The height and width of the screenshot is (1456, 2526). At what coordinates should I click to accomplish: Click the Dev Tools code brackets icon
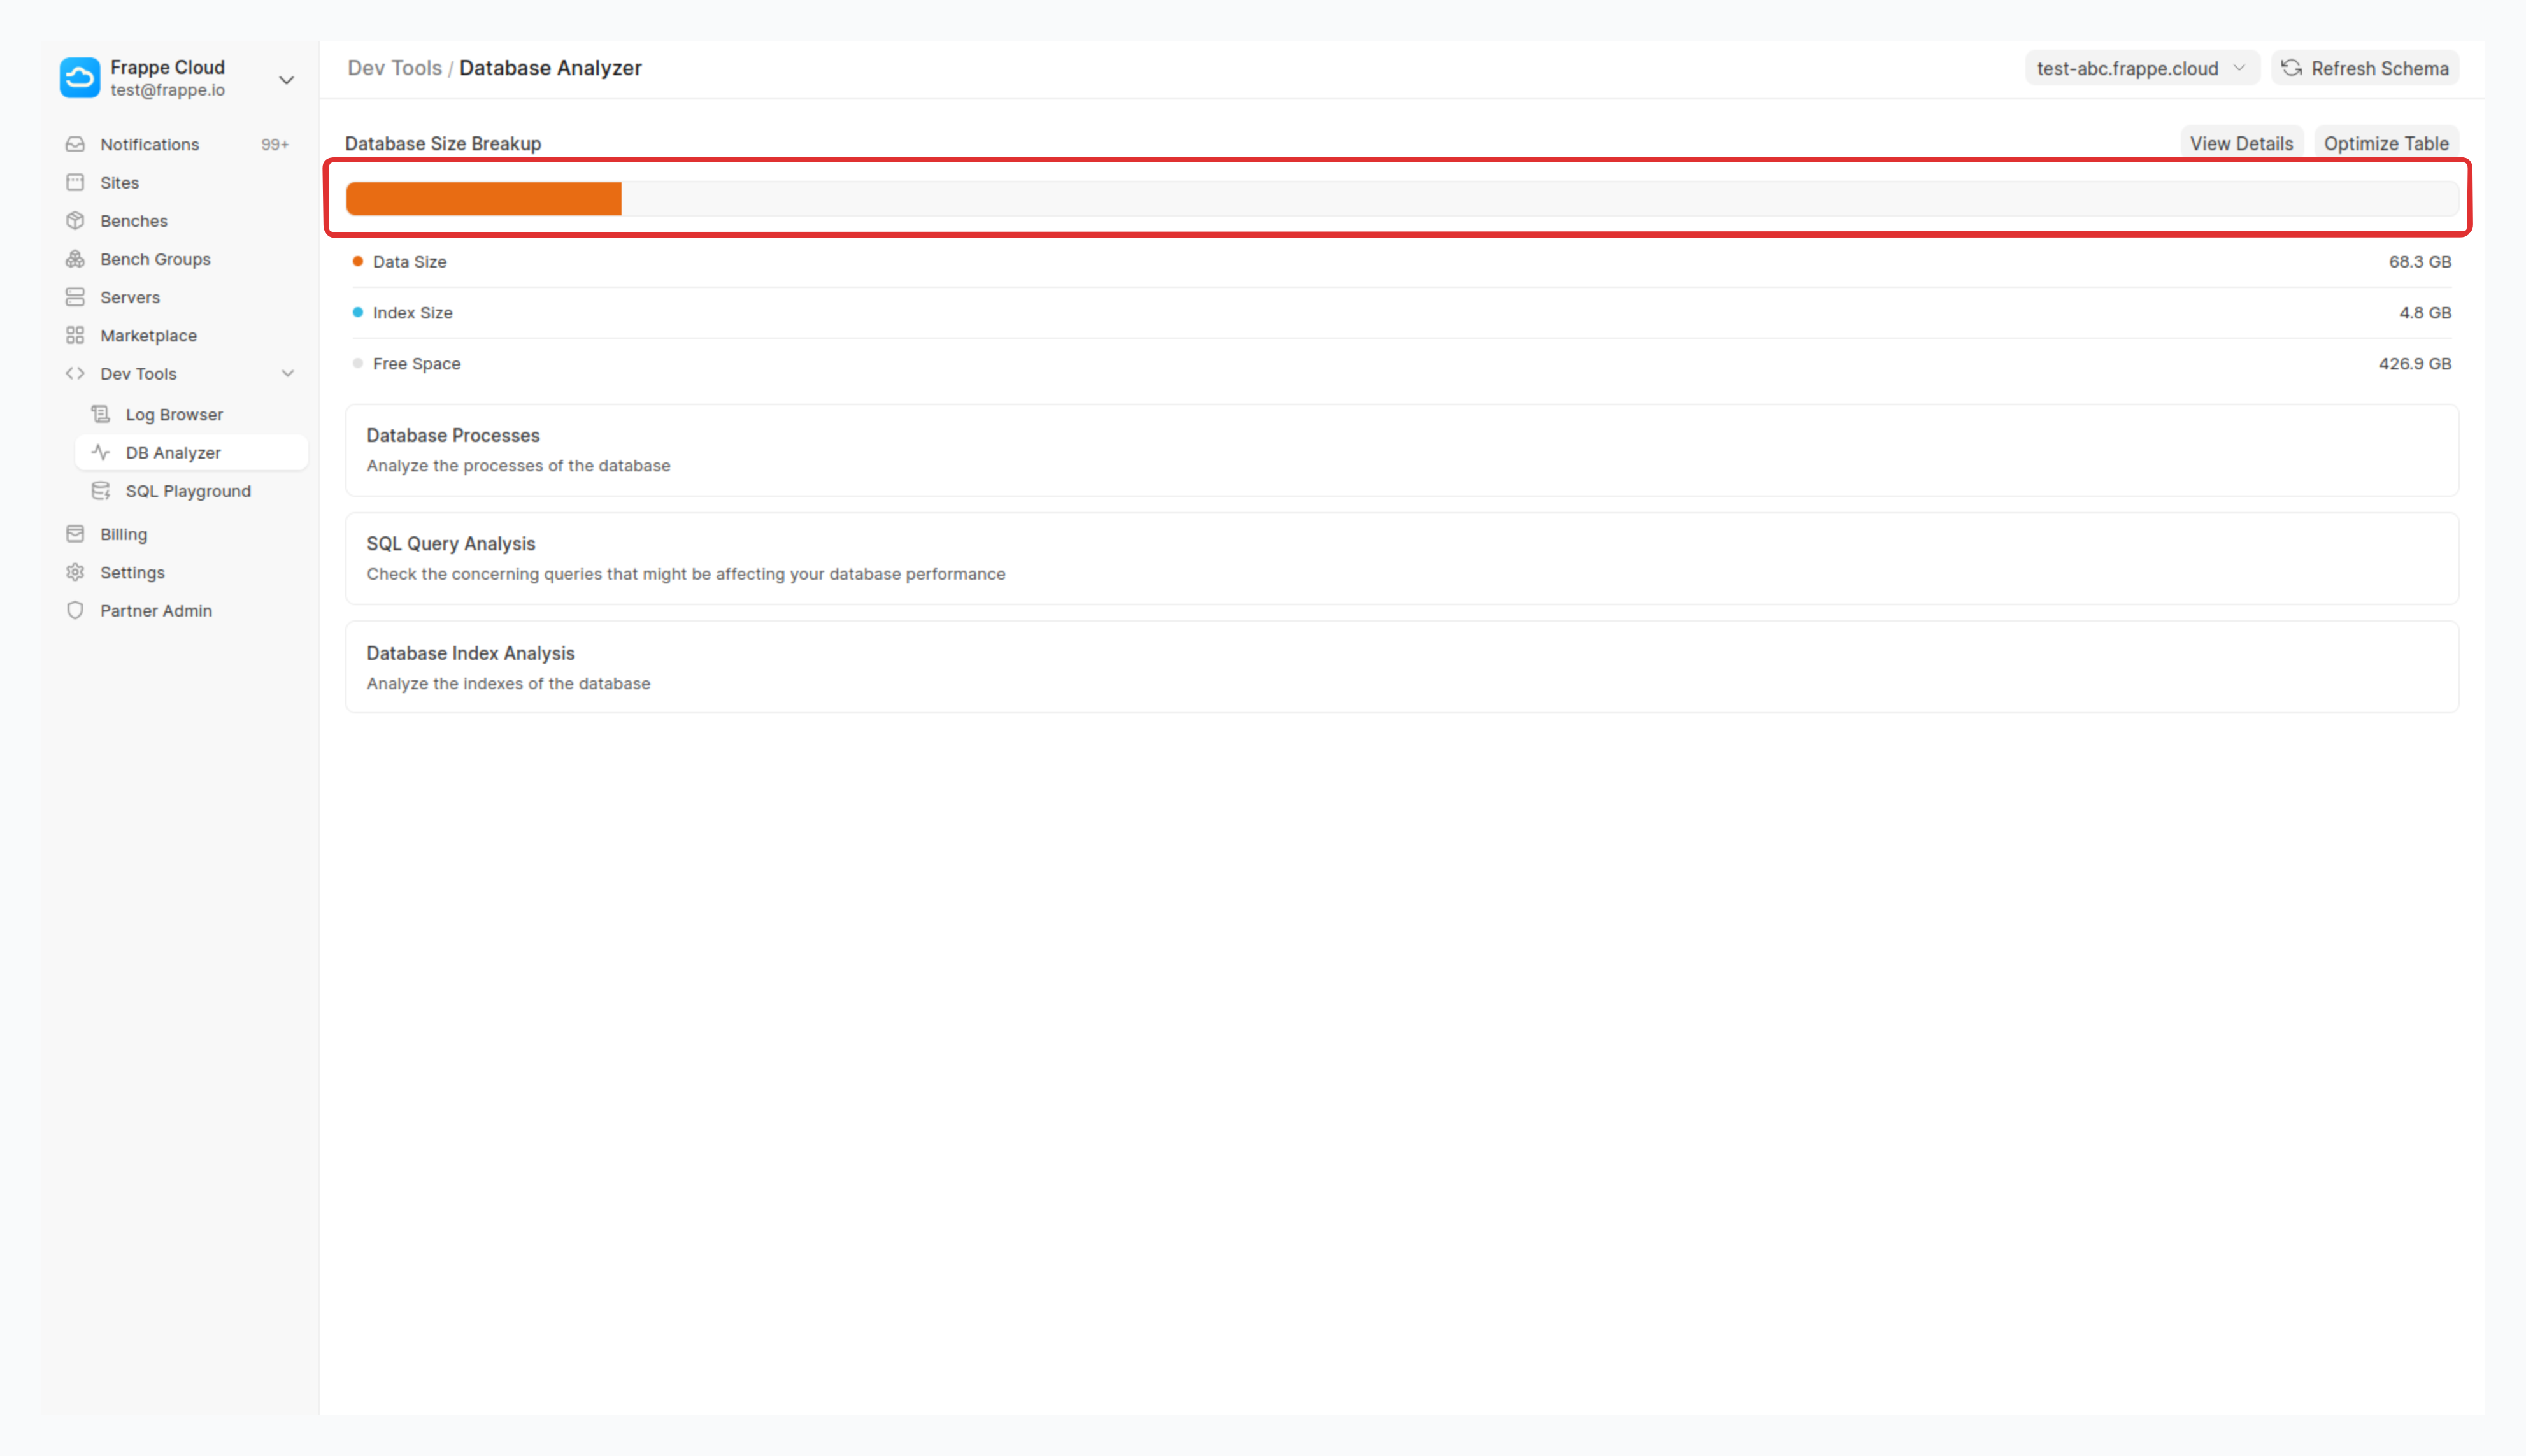pyautogui.click(x=75, y=373)
